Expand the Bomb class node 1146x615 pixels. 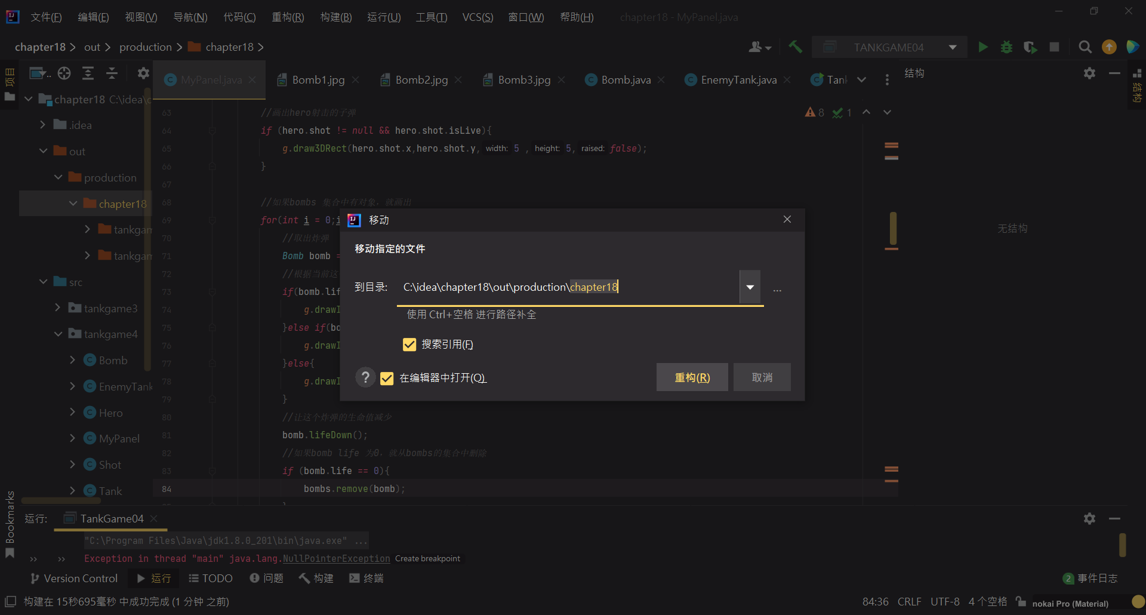(73, 360)
